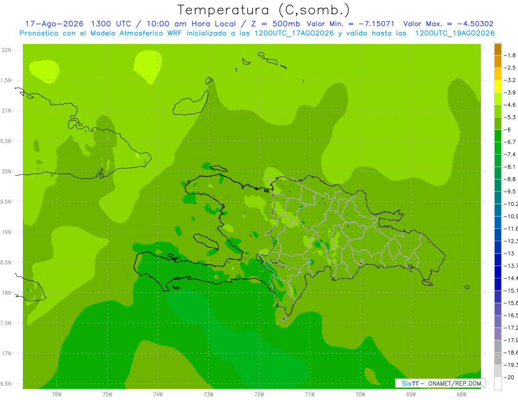
Task: Click the "76W" longitude label
Action: click(57, 394)
